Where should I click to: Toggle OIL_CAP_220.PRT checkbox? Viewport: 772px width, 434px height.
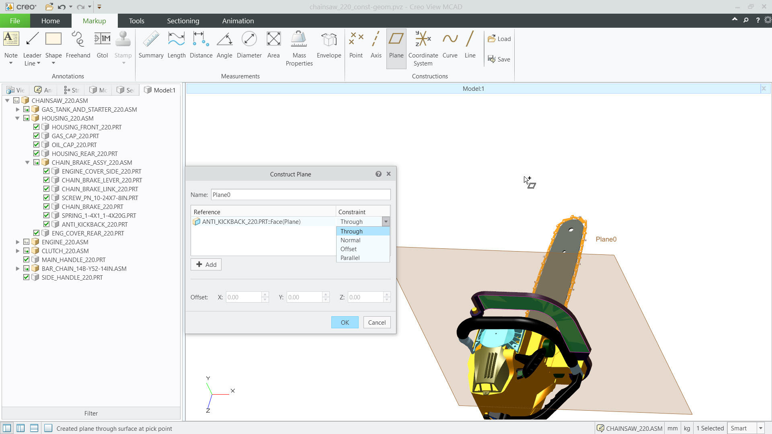click(x=36, y=145)
